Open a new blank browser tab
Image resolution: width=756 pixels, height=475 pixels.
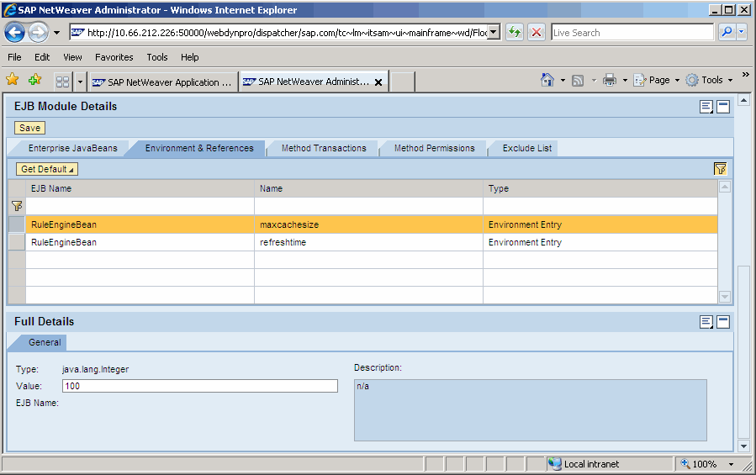click(402, 82)
